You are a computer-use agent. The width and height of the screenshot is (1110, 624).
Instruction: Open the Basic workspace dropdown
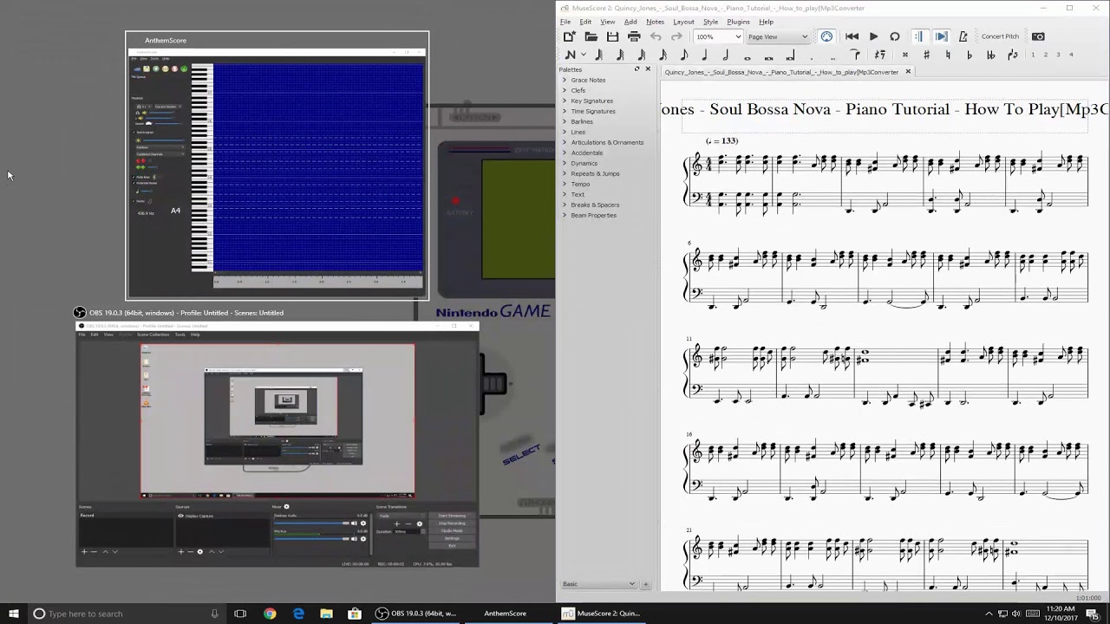598,584
